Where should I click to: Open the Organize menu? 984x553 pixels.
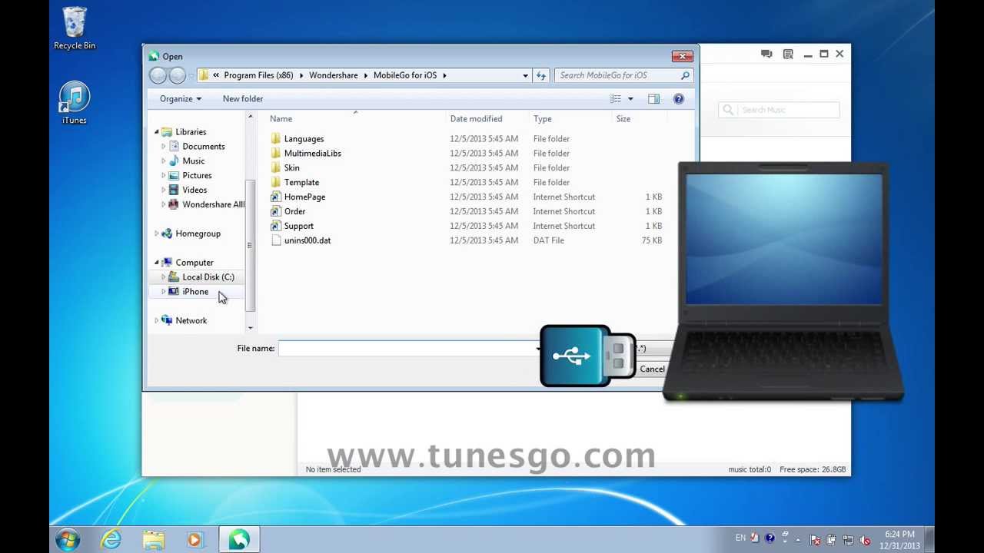181,98
